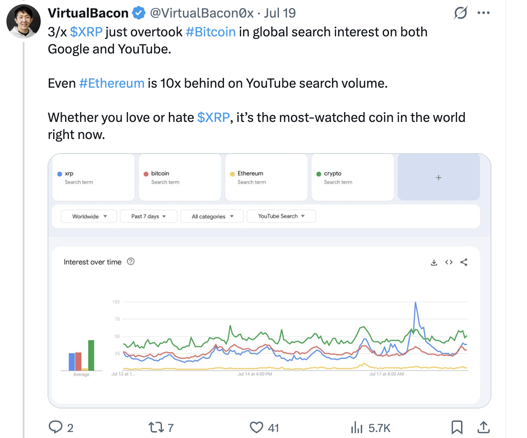Image resolution: width=527 pixels, height=438 pixels.
Task: Visit the @VirtualBacon0x profile handle
Action: click(x=201, y=13)
